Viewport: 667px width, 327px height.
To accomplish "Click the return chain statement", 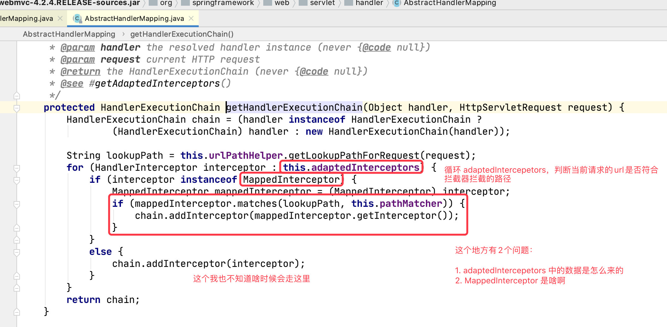I will point(103,300).
